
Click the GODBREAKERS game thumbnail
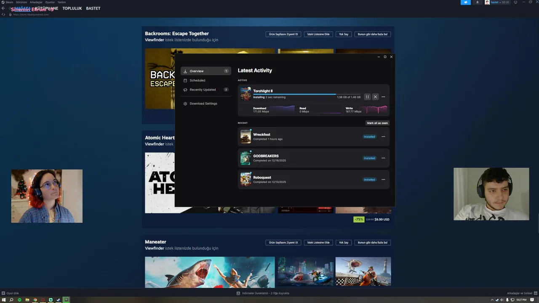click(x=245, y=158)
